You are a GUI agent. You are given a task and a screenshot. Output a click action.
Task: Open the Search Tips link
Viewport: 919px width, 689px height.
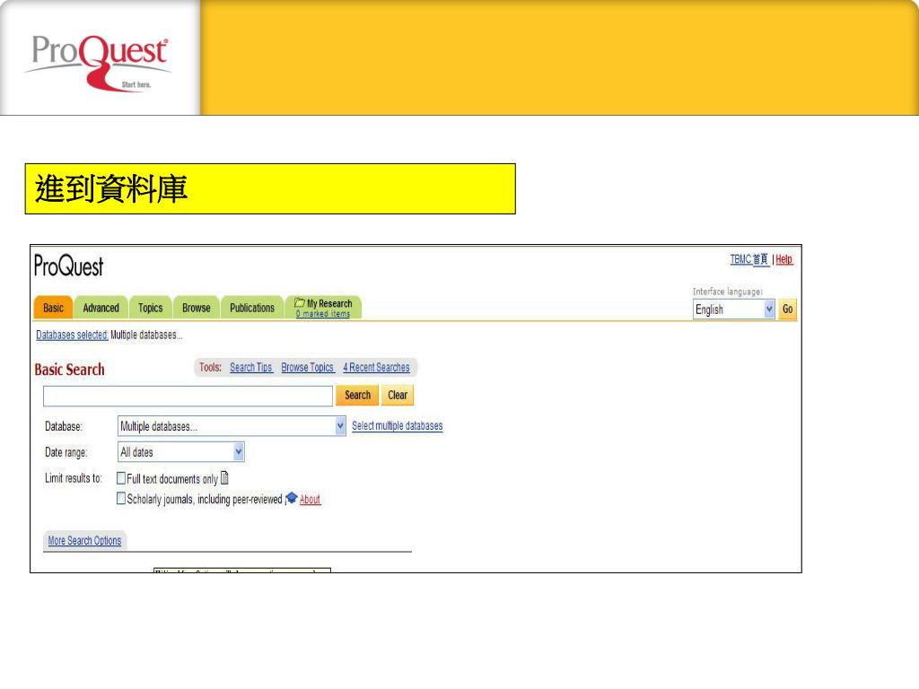pyautogui.click(x=251, y=367)
